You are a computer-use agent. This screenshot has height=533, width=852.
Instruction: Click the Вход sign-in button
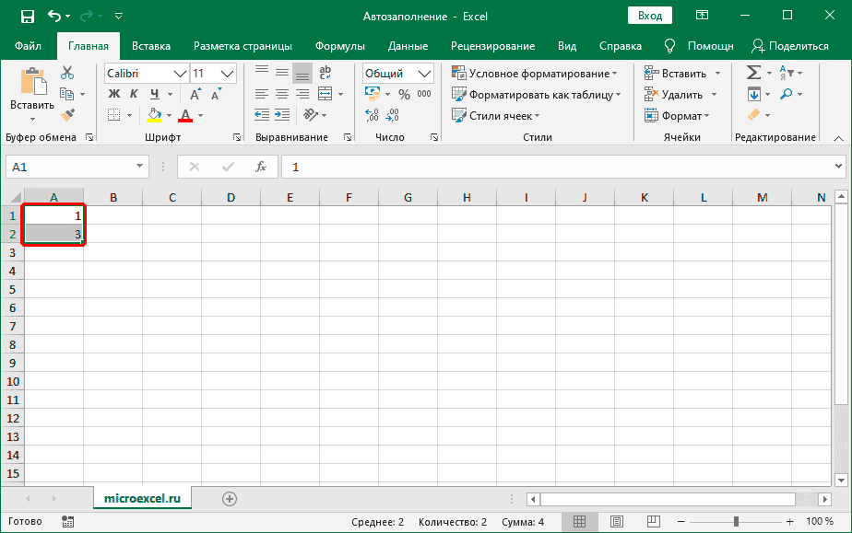pyautogui.click(x=650, y=16)
